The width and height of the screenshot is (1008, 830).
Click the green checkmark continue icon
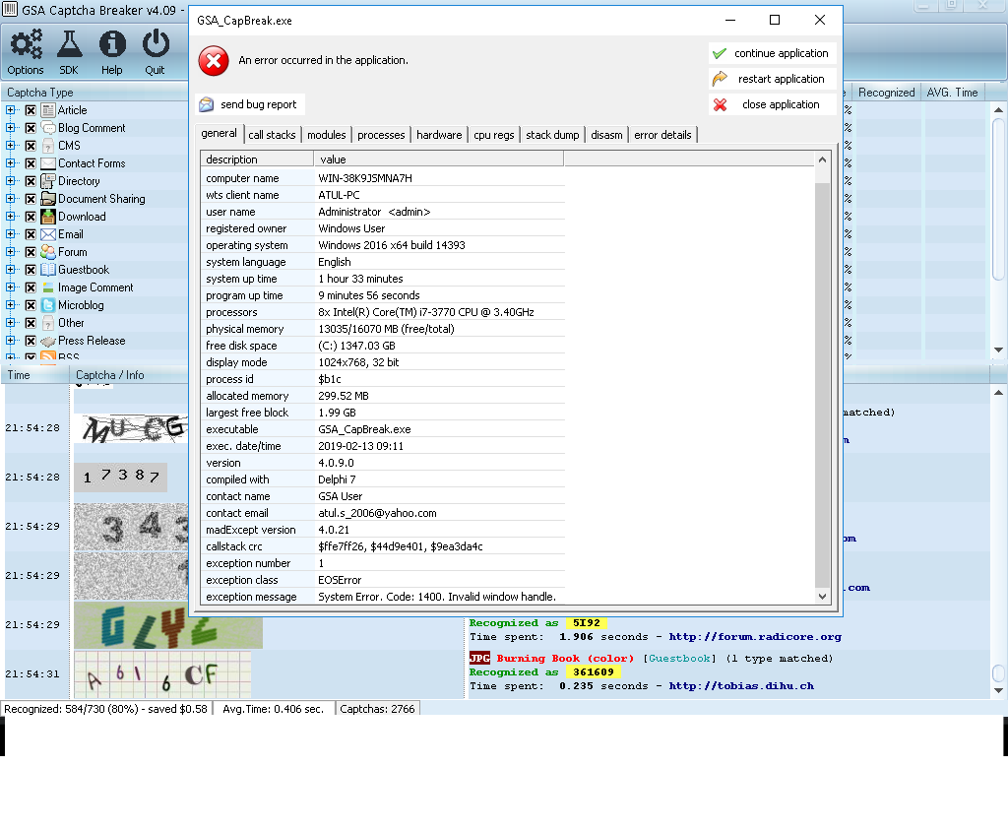tap(720, 53)
